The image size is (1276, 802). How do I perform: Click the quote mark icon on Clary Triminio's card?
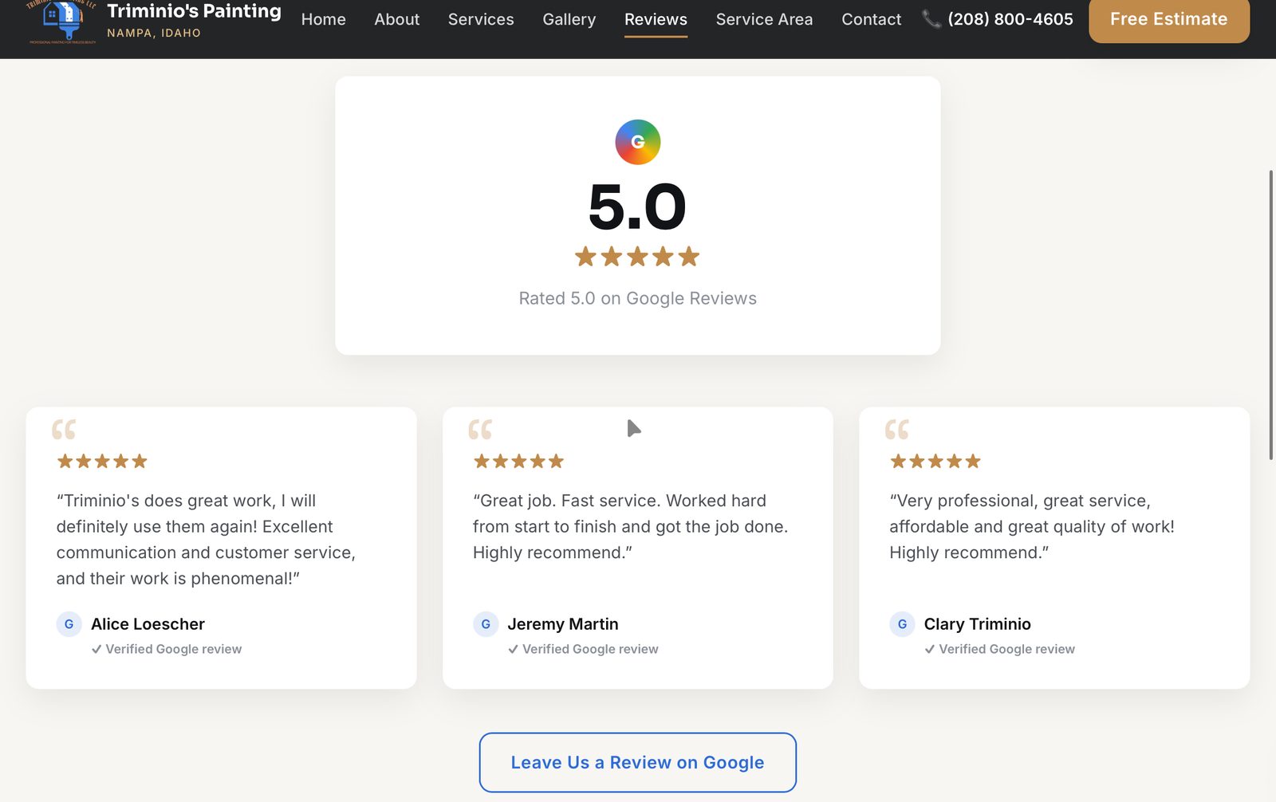(896, 430)
